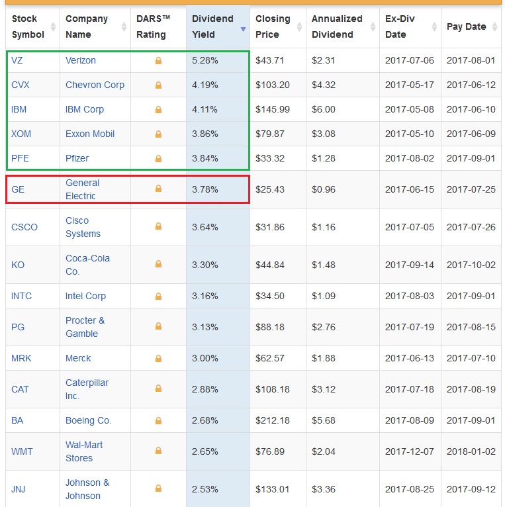
Task: Sort by Company Name column arrows
Action: click(124, 27)
